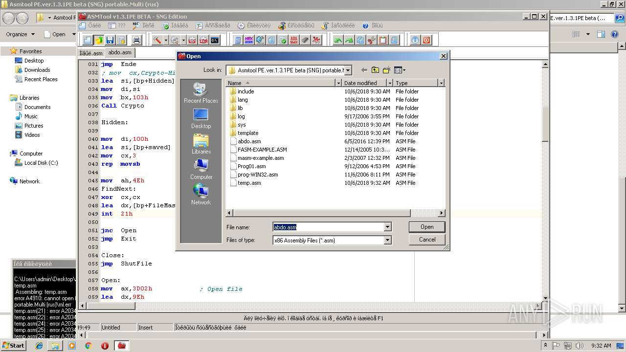Open the Name column filter dropdown arrow
Image resolution: width=626 pixels, height=352 pixels.
pyautogui.click(x=338, y=83)
